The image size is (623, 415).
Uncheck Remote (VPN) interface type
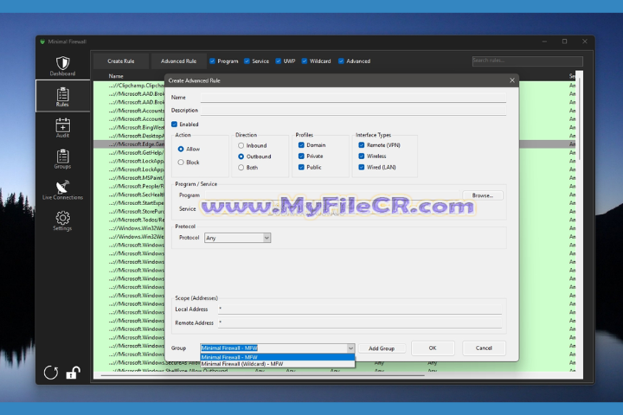[x=362, y=145]
